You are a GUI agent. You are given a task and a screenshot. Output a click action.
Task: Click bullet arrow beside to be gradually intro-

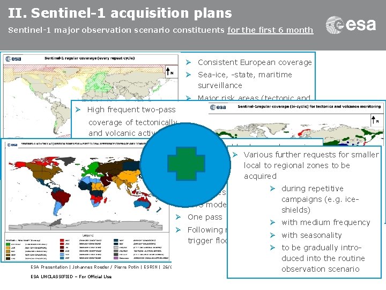[x=272, y=248]
